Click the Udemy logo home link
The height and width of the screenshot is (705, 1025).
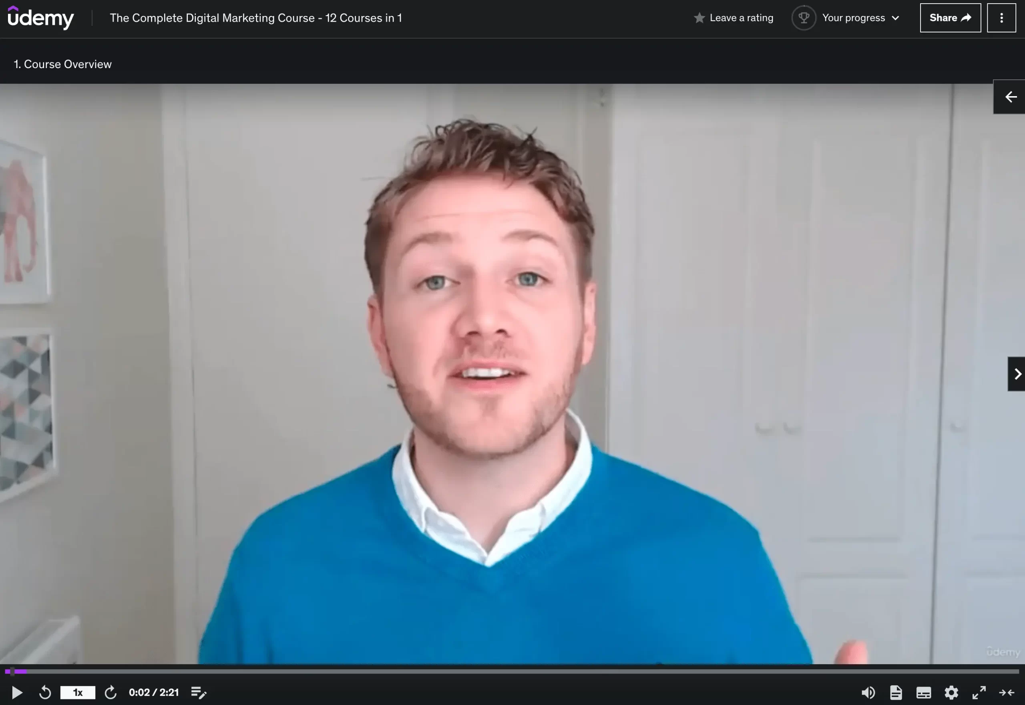(x=40, y=18)
